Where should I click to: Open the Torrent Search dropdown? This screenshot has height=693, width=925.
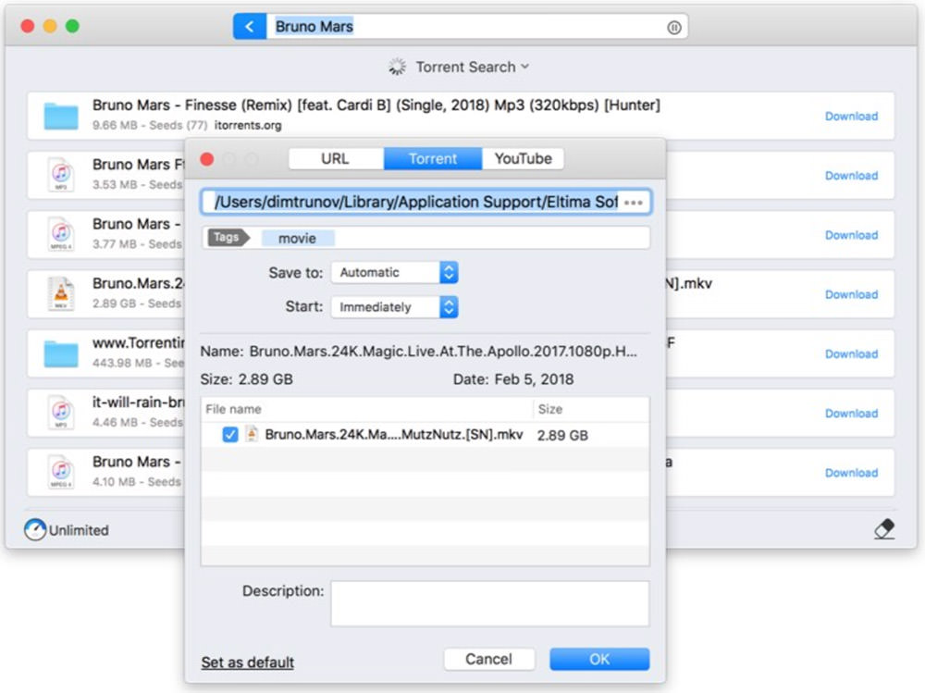click(472, 67)
